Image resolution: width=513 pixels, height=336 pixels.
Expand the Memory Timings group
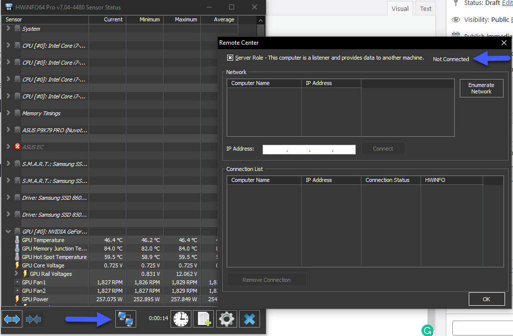pyautogui.click(x=8, y=113)
